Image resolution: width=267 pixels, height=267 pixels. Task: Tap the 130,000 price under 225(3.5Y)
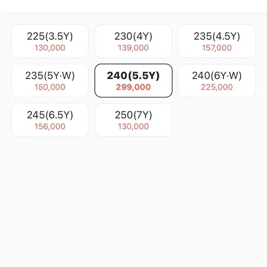[x=50, y=48]
